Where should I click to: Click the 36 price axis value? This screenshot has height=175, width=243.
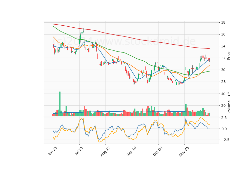tap(223, 34)
